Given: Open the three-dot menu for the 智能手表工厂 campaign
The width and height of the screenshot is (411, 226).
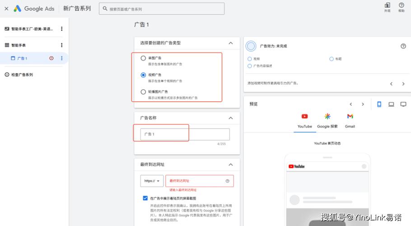Looking at the screenshot, I should 61,28.
